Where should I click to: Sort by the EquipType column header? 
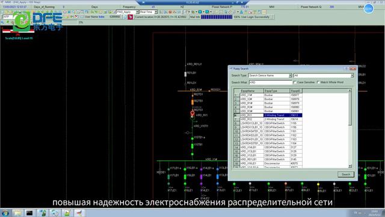pos(277,91)
